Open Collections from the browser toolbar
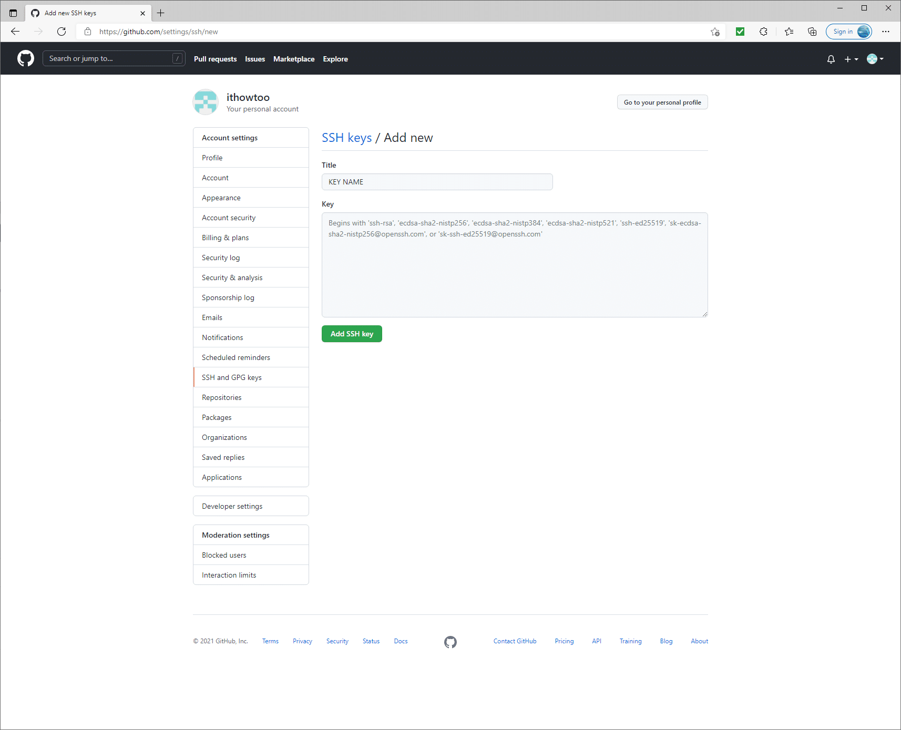The height and width of the screenshot is (730, 901). click(812, 32)
